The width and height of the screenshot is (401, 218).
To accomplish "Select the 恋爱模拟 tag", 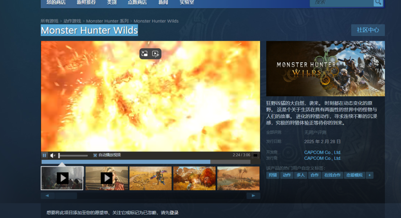I will pyautogui.click(x=354, y=175).
